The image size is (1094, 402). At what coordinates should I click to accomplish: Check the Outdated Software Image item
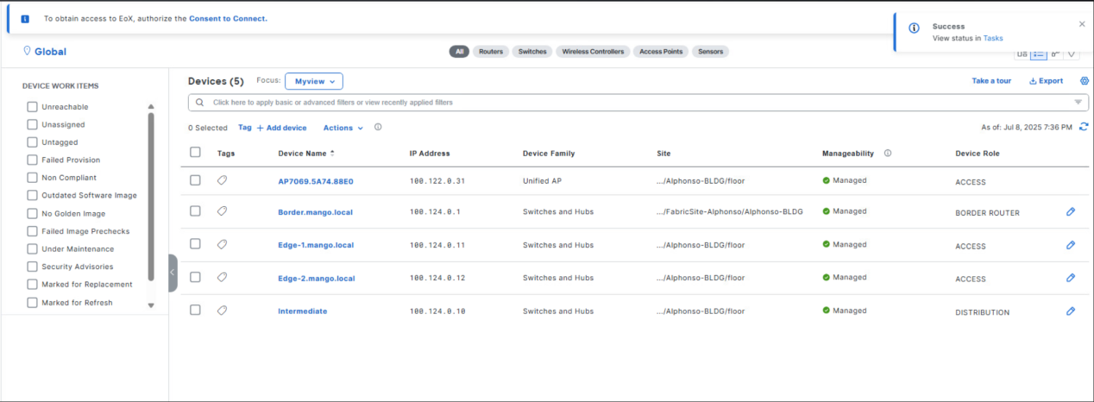point(32,195)
